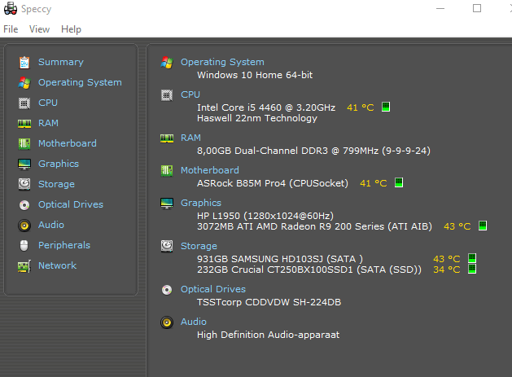Viewport: 512px width, 377px height.
Task: Open the File menu
Action: [x=11, y=29]
